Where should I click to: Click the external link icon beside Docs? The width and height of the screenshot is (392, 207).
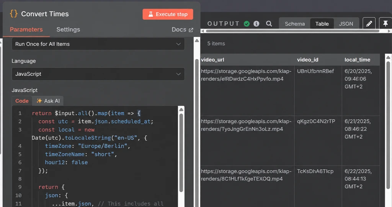(x=191, y=30)
